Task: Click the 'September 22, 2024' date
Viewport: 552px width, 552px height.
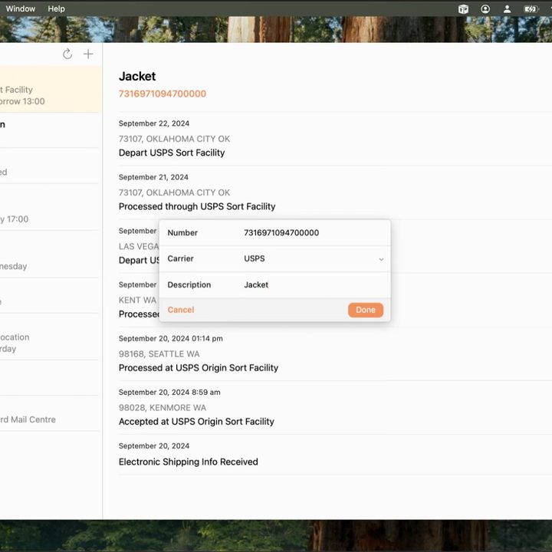Action: pos(154,123)
